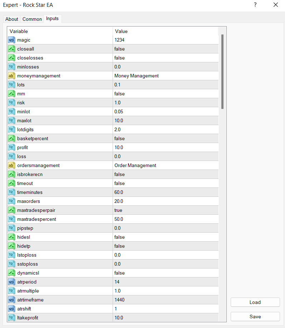Click the double-type icon beside lots
The image size is (285, 328).
(x=11, y=85)
